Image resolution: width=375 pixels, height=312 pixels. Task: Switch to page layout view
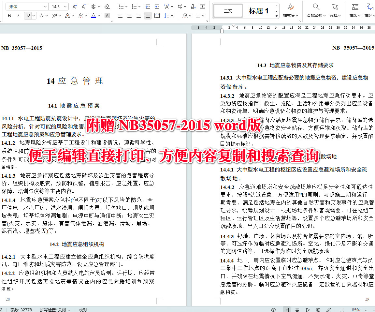pyautogui.click(x=286, y=310)
